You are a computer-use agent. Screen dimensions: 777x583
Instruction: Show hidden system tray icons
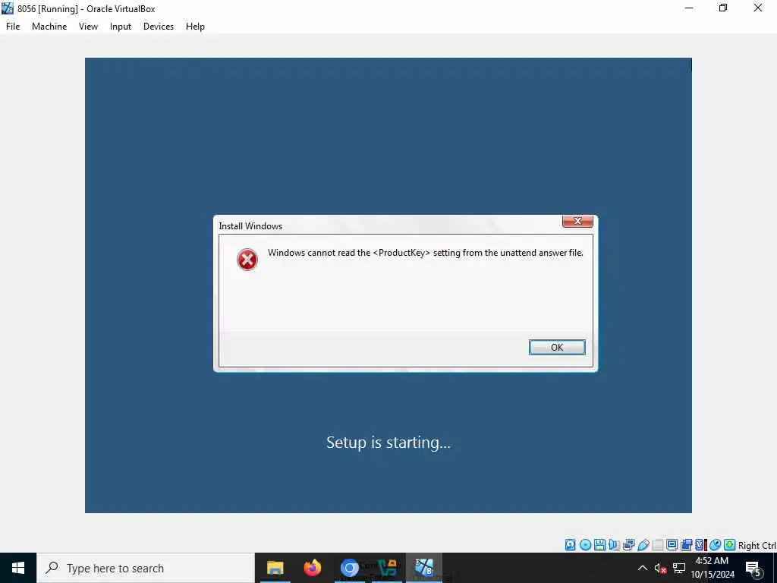click(642, 568)
